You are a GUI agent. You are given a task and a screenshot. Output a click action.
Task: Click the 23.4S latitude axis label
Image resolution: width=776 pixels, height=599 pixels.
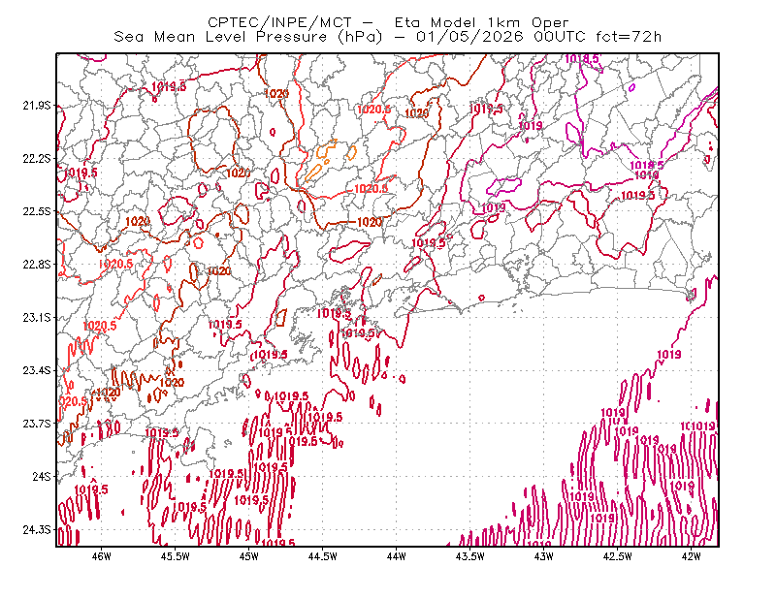(36, 370)
